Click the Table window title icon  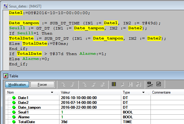point(5,76)
